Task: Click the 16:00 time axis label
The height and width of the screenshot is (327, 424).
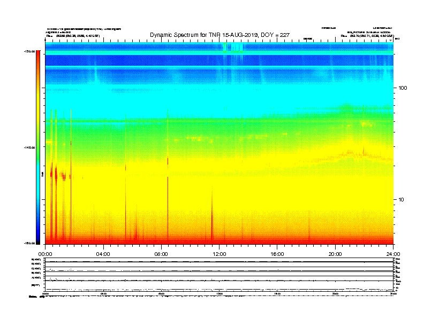Action: pos(277,254)
